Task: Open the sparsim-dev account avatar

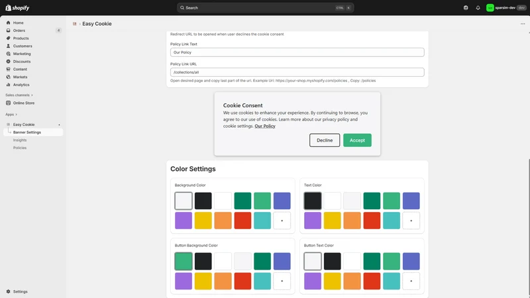Action: click(490, 8)
